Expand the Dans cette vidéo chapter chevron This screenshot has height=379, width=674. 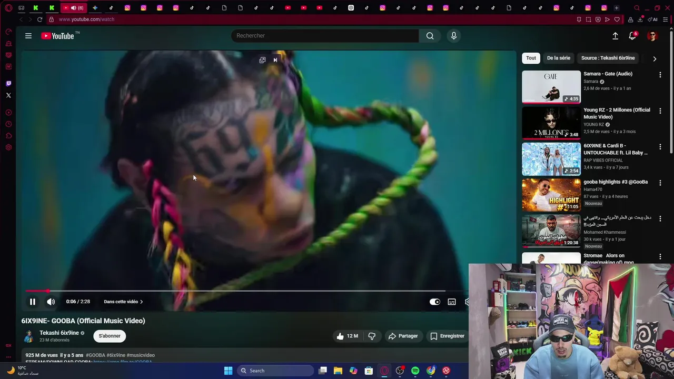coord(141,302)
